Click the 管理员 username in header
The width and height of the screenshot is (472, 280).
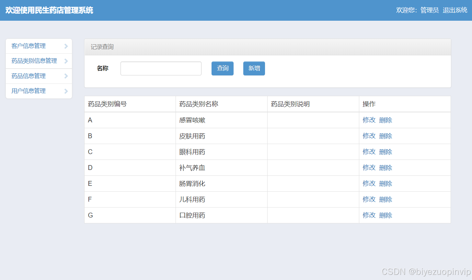pos(430,10)
